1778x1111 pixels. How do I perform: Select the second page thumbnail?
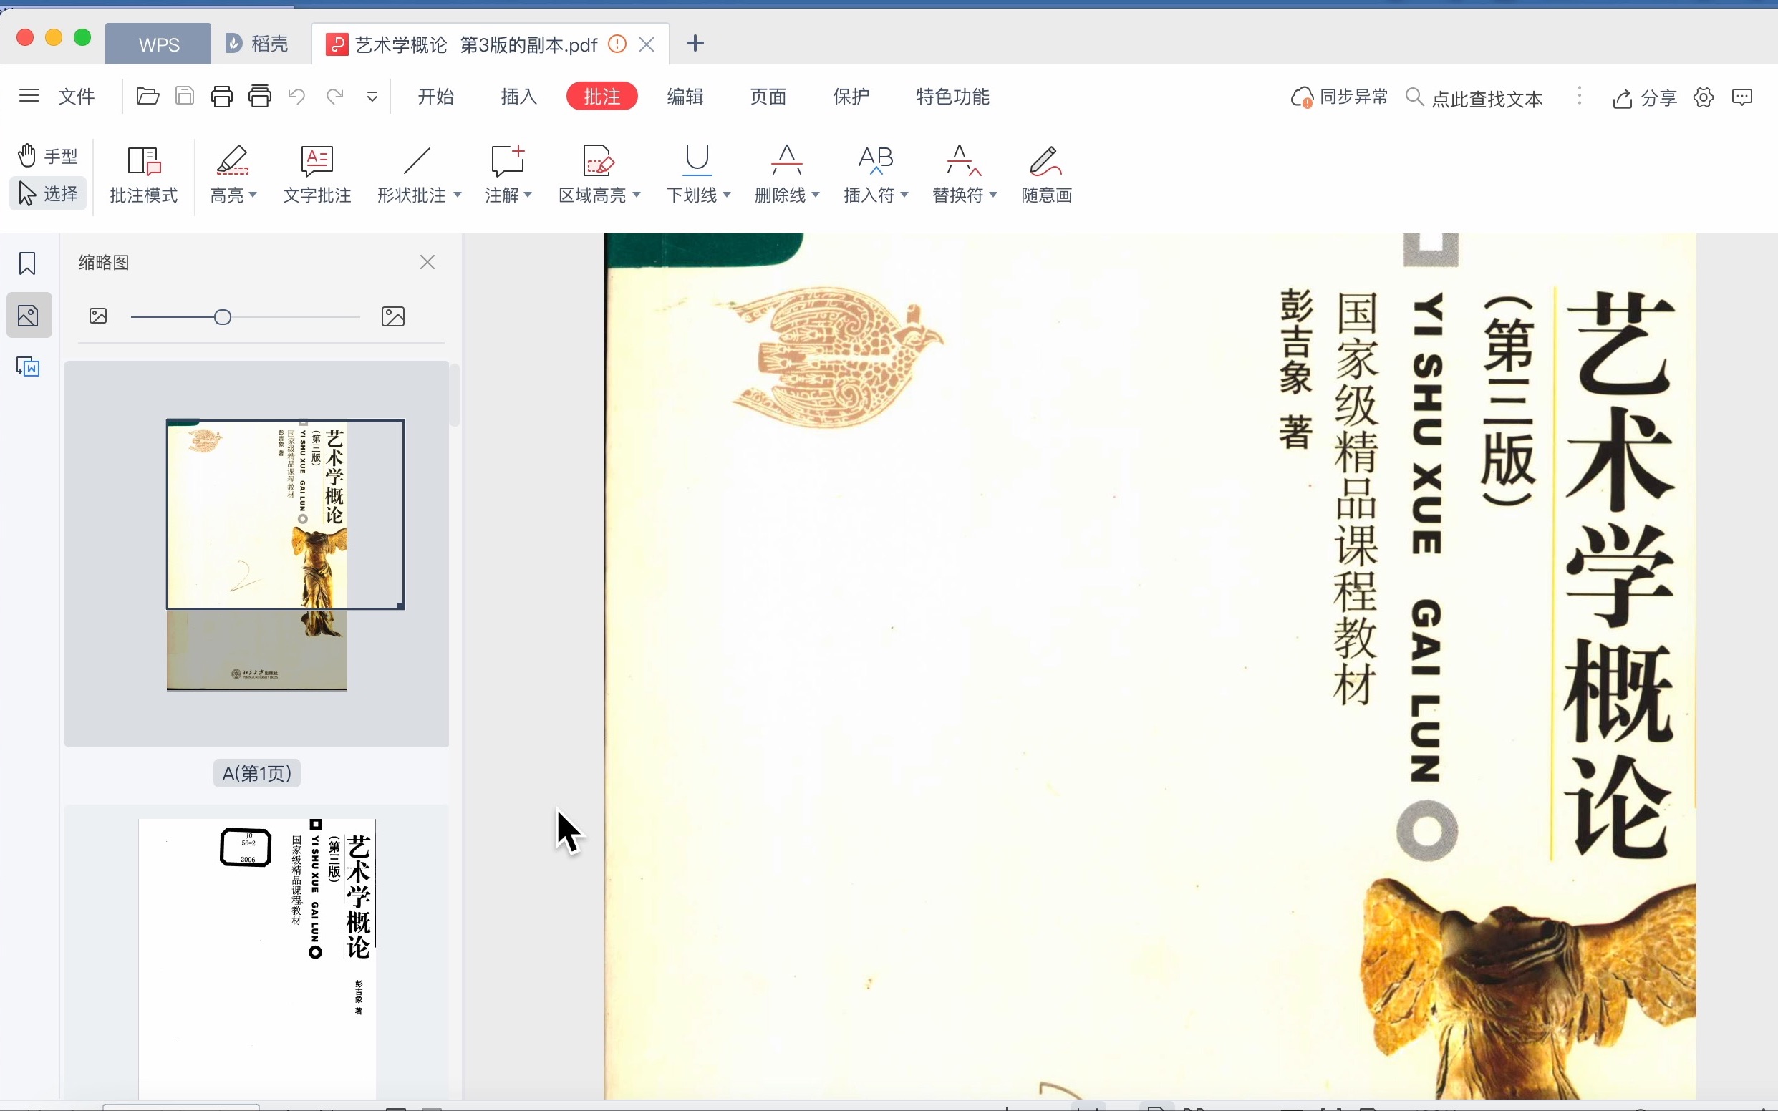(257, 959)
